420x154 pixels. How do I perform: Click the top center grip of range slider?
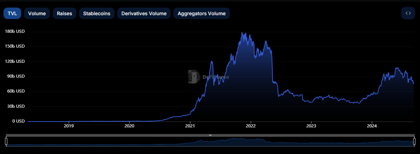[210, 135]
